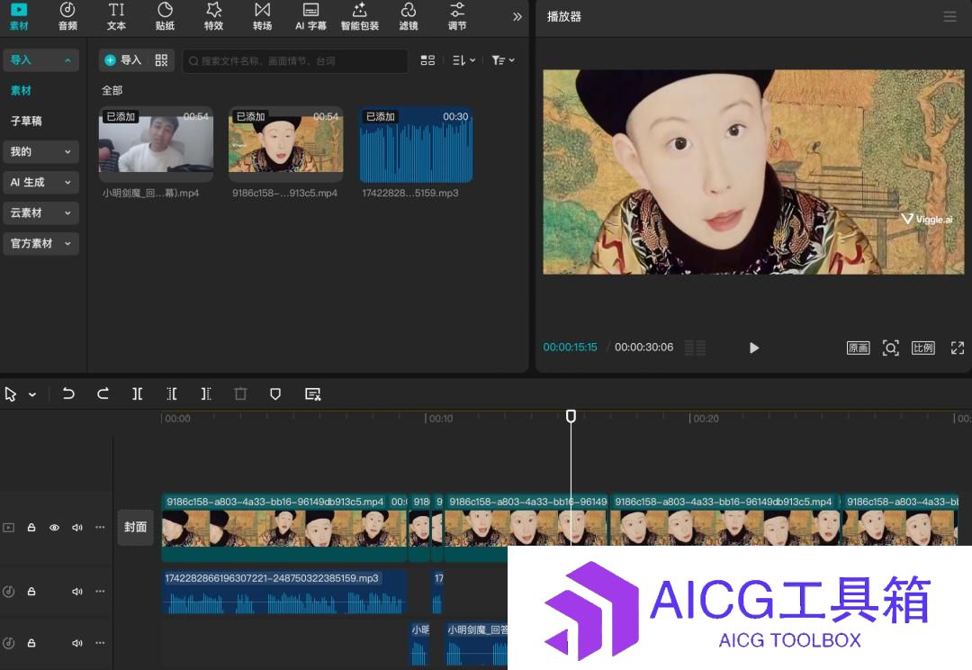Image resolution: width=972 pixels, height=670 pixels.
Task: Select the 17422828 mp3 audio thumbnail
Action: 416,145
